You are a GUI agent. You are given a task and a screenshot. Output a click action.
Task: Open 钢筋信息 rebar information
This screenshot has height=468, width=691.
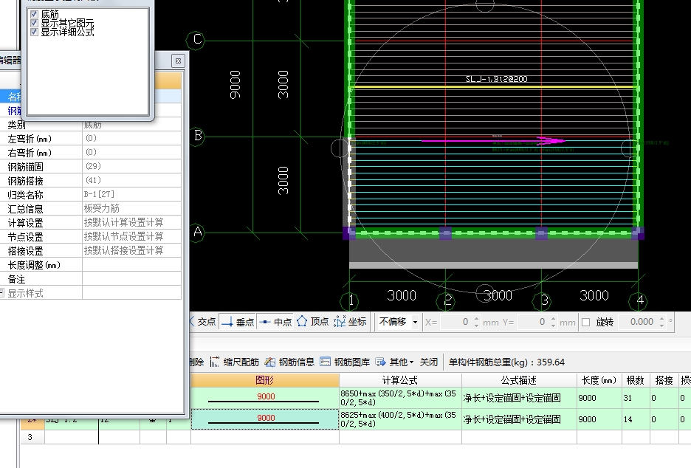coord(289,362)
